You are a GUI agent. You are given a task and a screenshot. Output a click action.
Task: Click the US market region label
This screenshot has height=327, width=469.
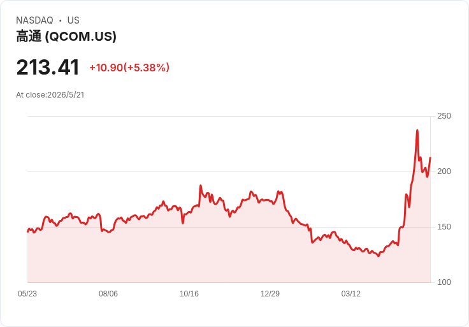[73, 20]
